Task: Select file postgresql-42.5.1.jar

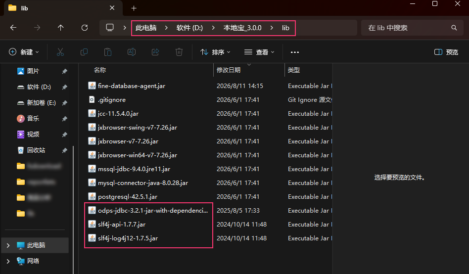Action: point(128,197)
